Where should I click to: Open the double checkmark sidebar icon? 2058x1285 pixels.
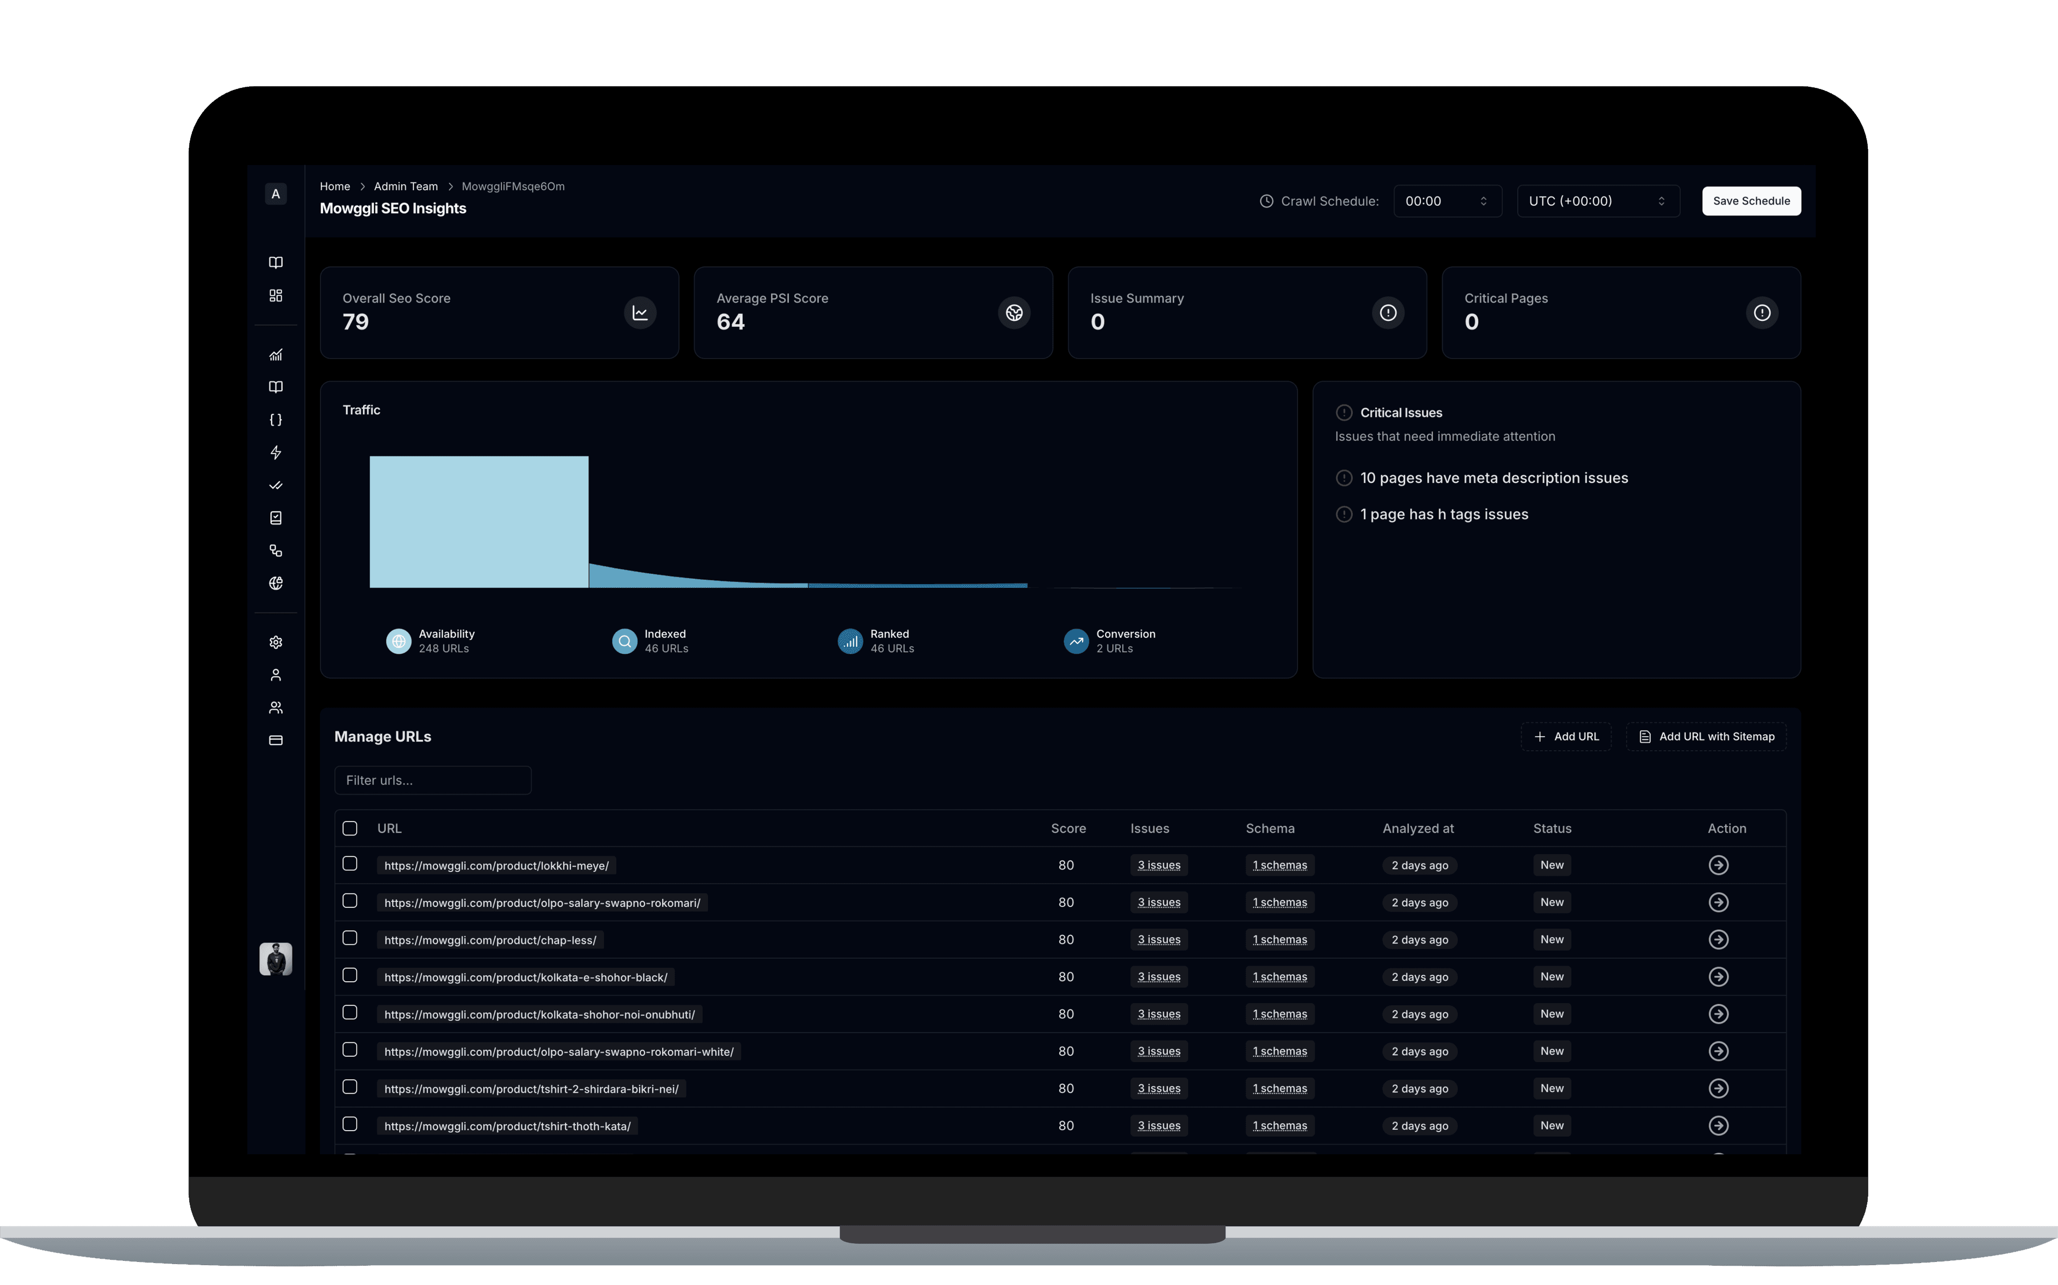275,485
